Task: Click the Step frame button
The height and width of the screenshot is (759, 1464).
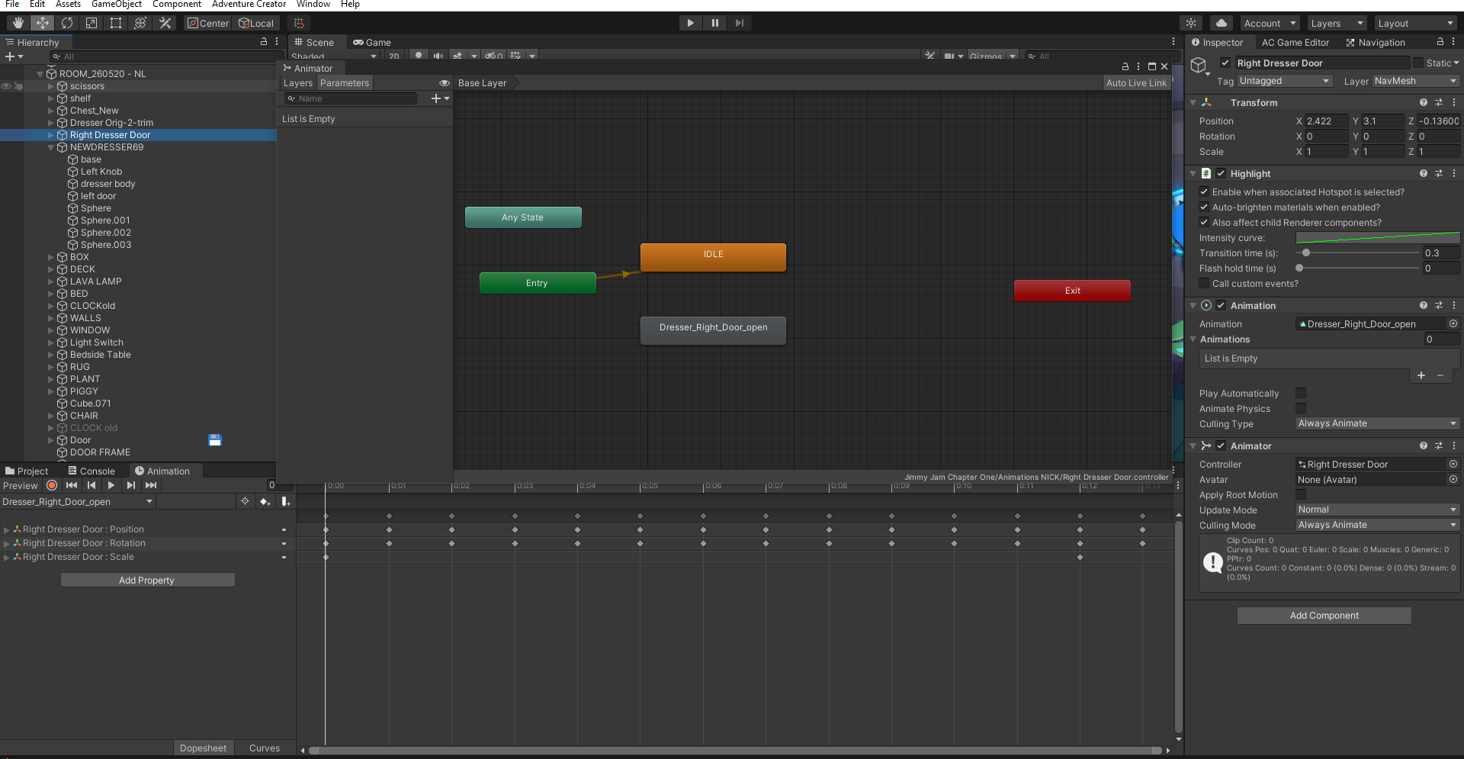Action: click(x=739, y=23)
